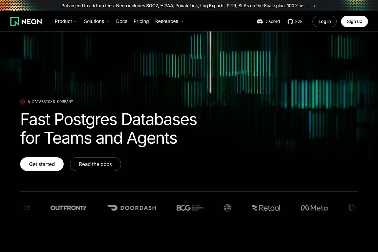378x252 pixels.
Task: Click 'A DATABRICKS COMPANY' text
Action: [50, 102]
